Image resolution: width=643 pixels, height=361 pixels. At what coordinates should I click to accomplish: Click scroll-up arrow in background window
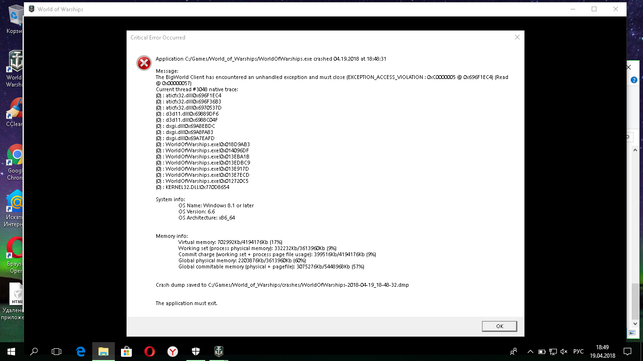coord(635,149)
